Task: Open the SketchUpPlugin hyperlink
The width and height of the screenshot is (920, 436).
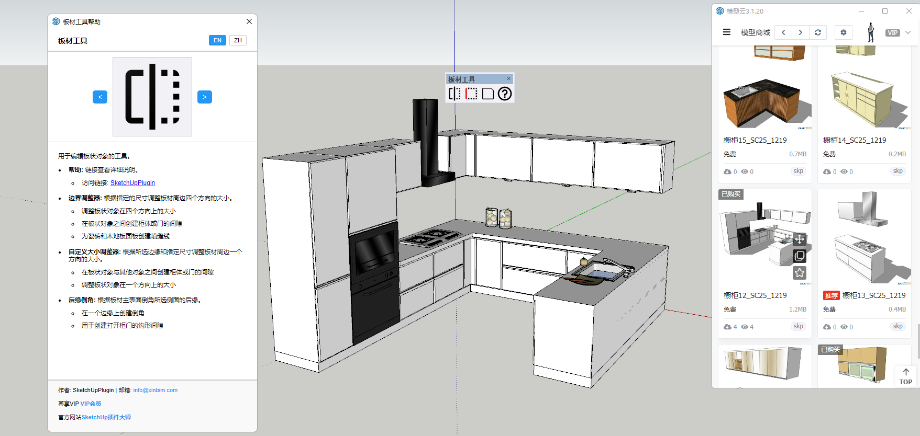Action: [132, 183]
